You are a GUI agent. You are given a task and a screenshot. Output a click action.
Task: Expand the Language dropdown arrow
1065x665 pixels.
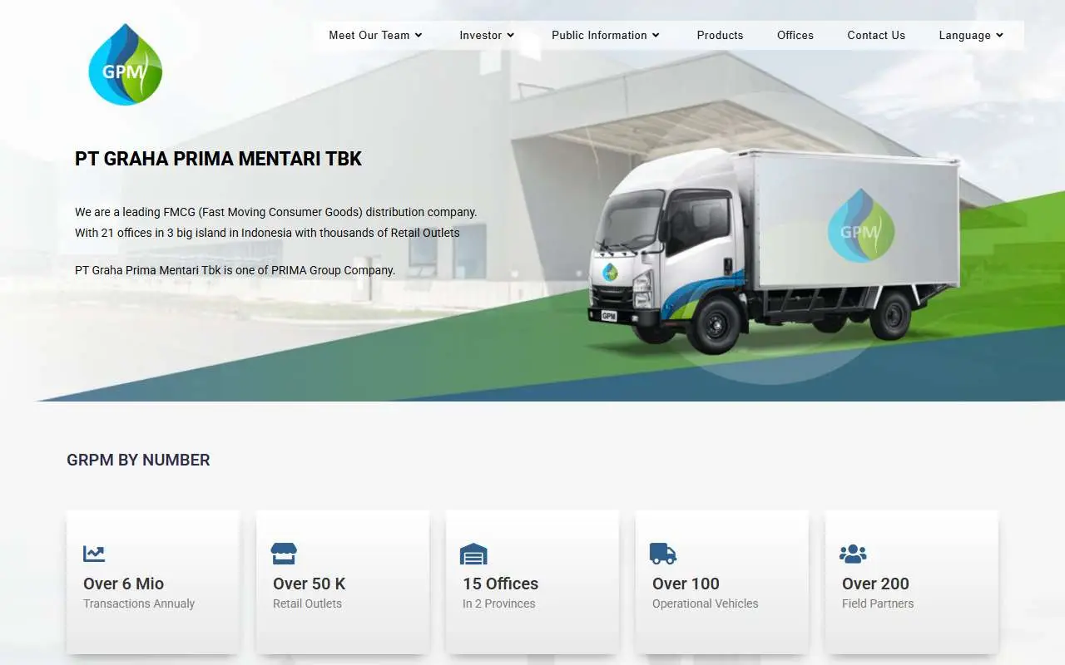click(x=999, y=36)
